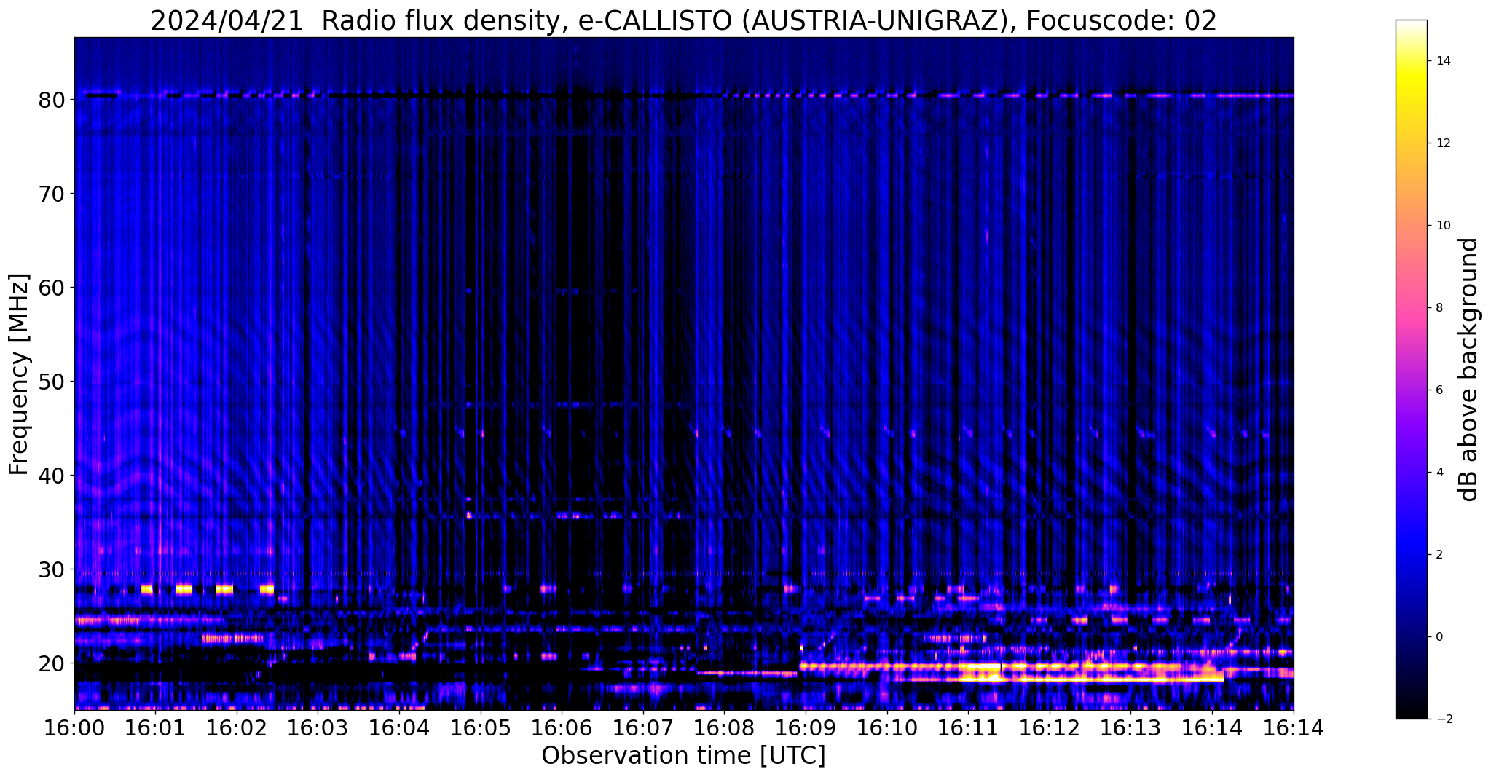The width and height of the screenshot is (1491, 777).
Task: Click the 80 MHz frequency tick label
Action: tap(52, 100)
